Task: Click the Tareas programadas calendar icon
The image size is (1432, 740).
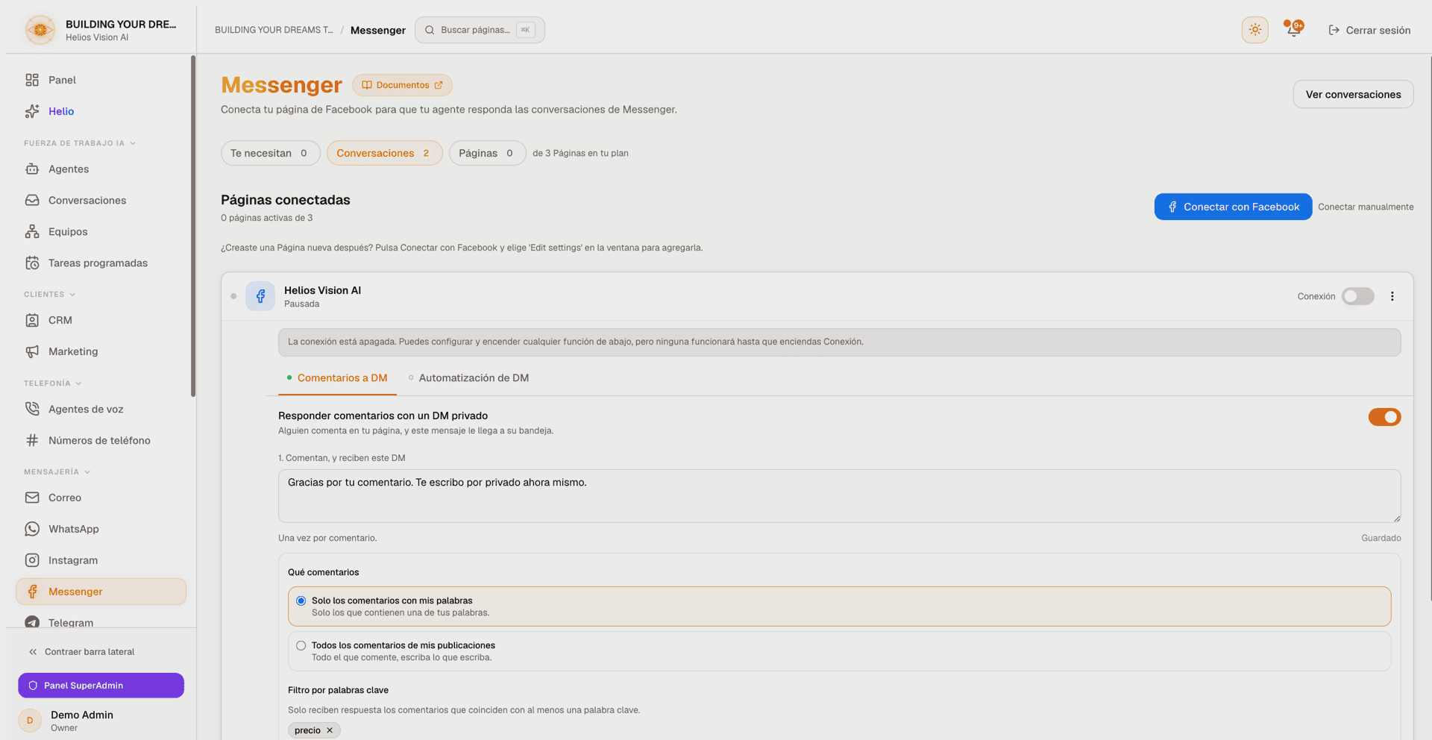Action: click(32, 263)
